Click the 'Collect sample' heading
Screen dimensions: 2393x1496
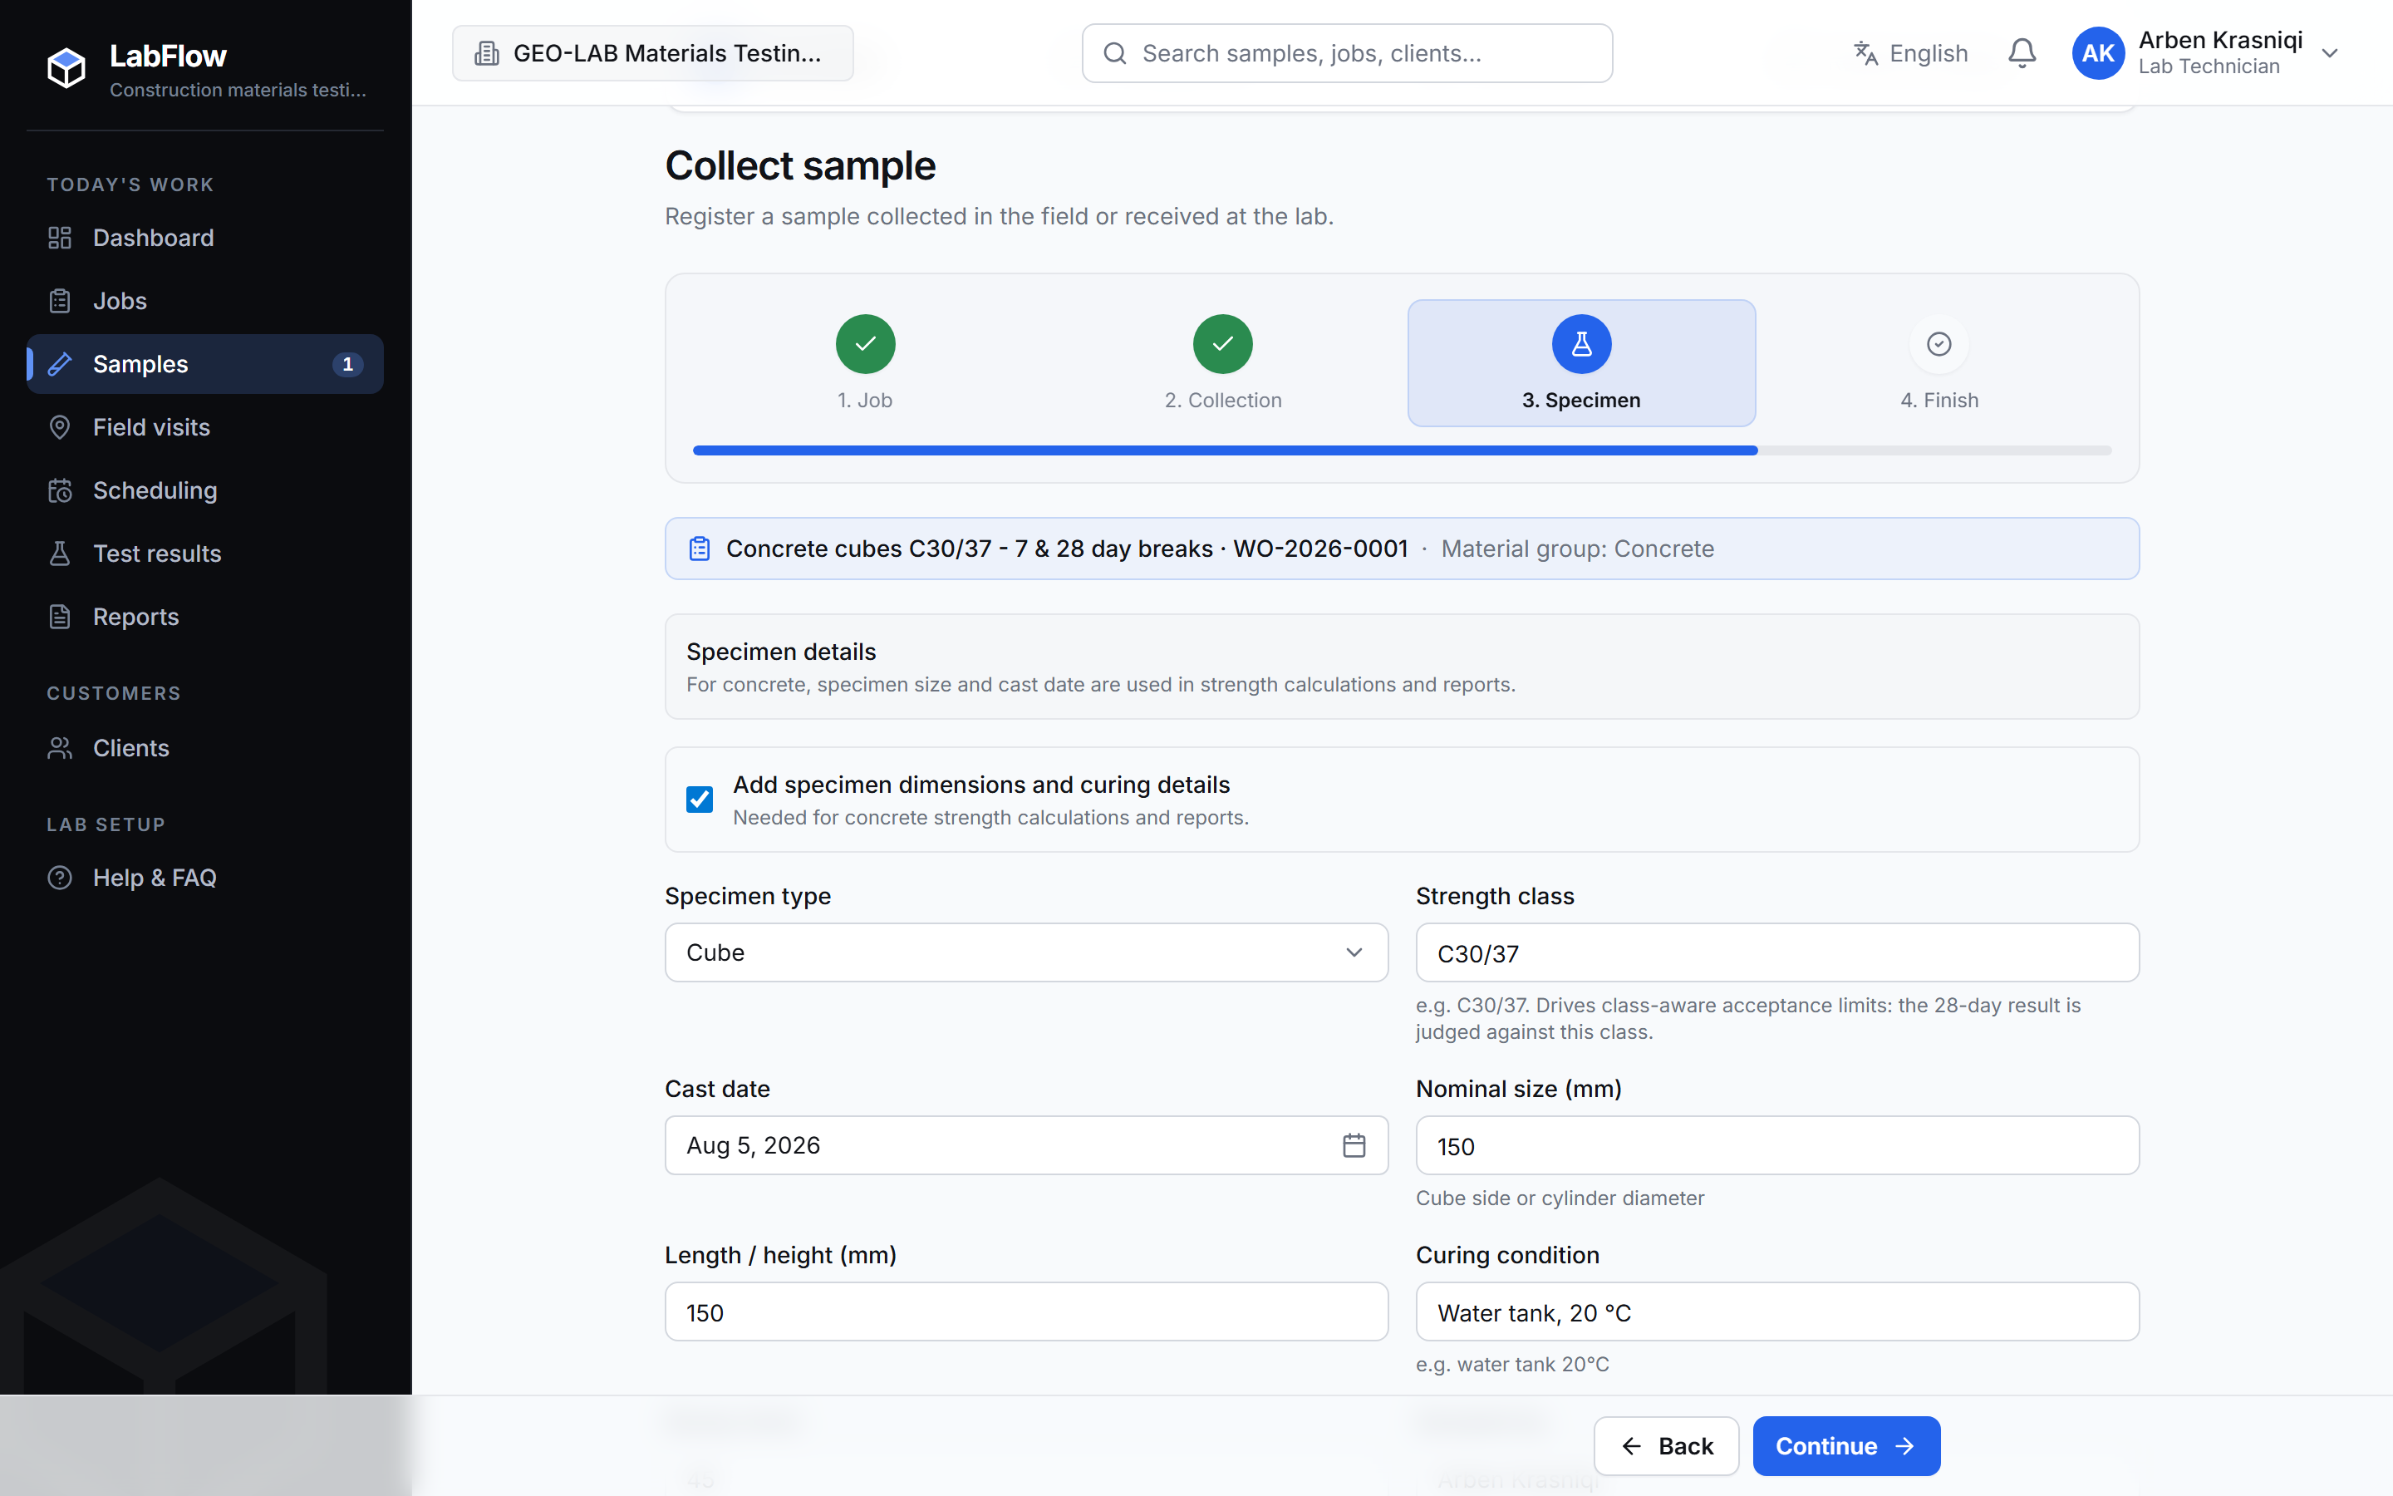coord(800,165)
